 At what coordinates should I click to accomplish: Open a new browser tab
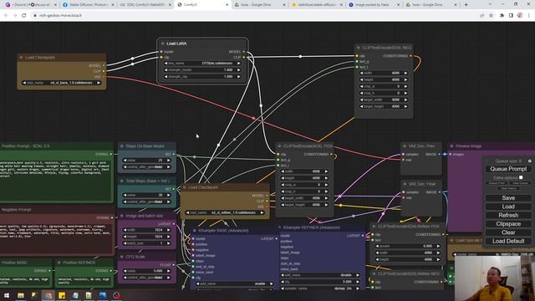[466, 5]
